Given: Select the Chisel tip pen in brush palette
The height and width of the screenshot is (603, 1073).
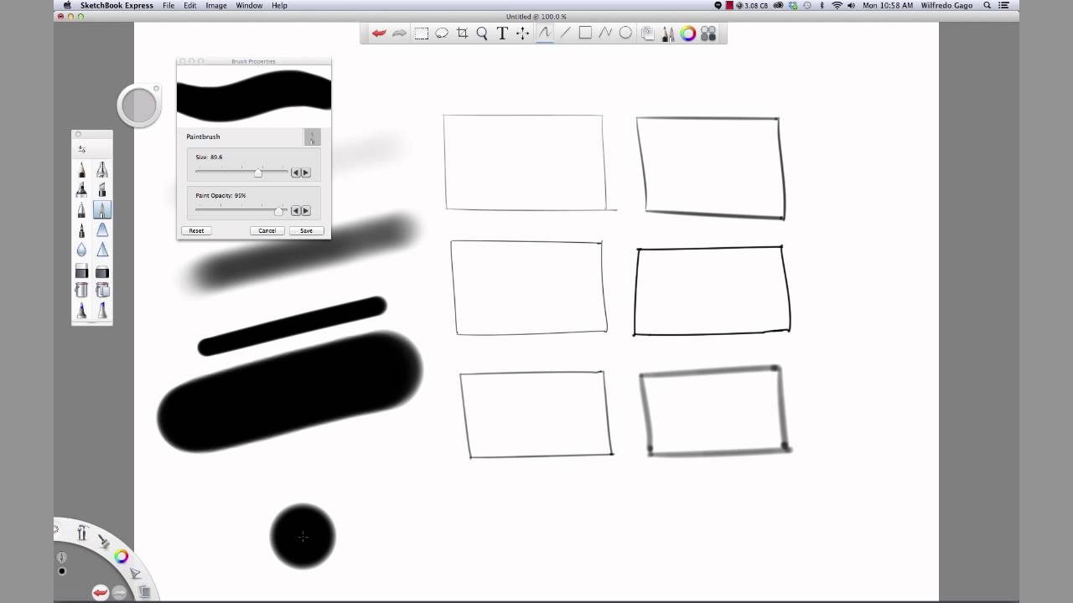Looking at the screenshot, I should click(x=101, y=190).
